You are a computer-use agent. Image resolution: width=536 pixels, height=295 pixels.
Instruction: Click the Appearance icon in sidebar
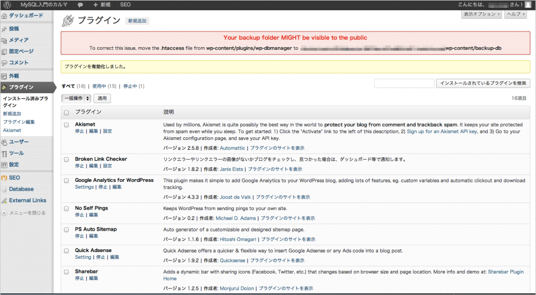4,77
